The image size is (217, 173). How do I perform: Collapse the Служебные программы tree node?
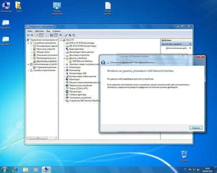28,43
